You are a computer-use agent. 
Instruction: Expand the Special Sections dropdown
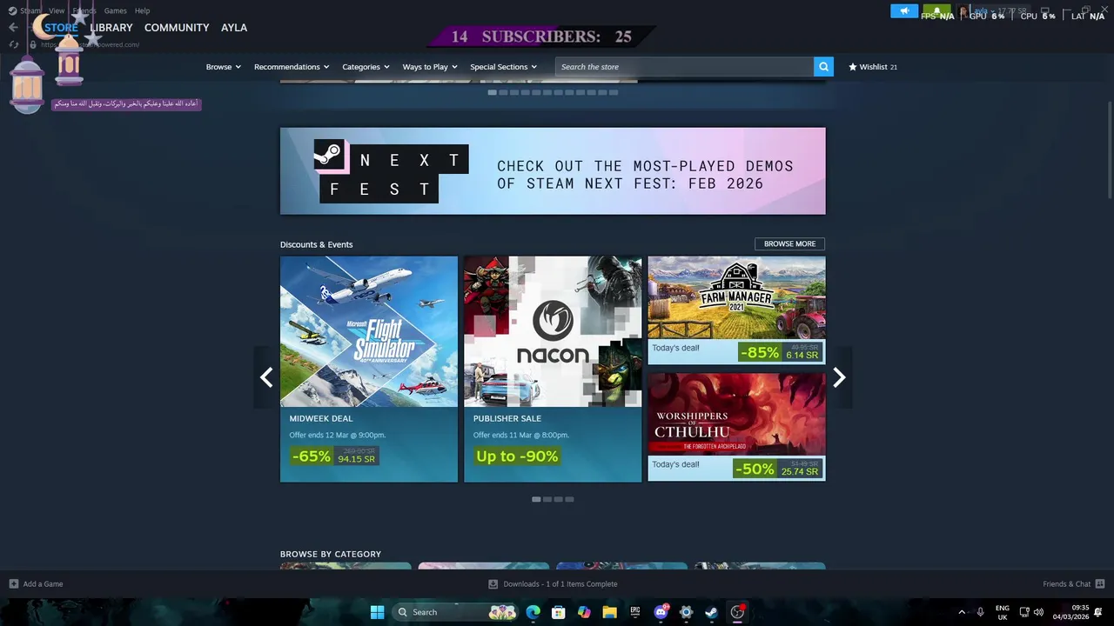503,67
